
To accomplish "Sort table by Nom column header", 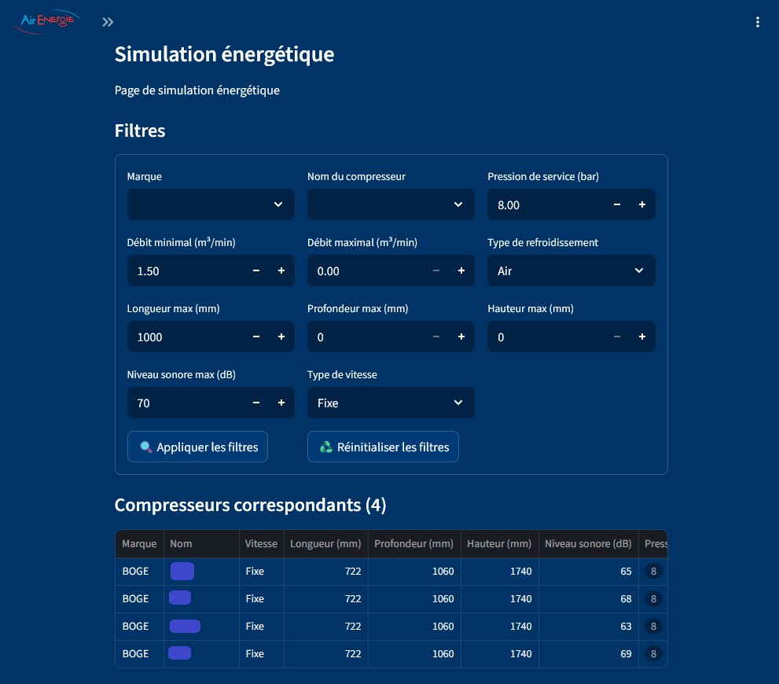I will (201, 543).
